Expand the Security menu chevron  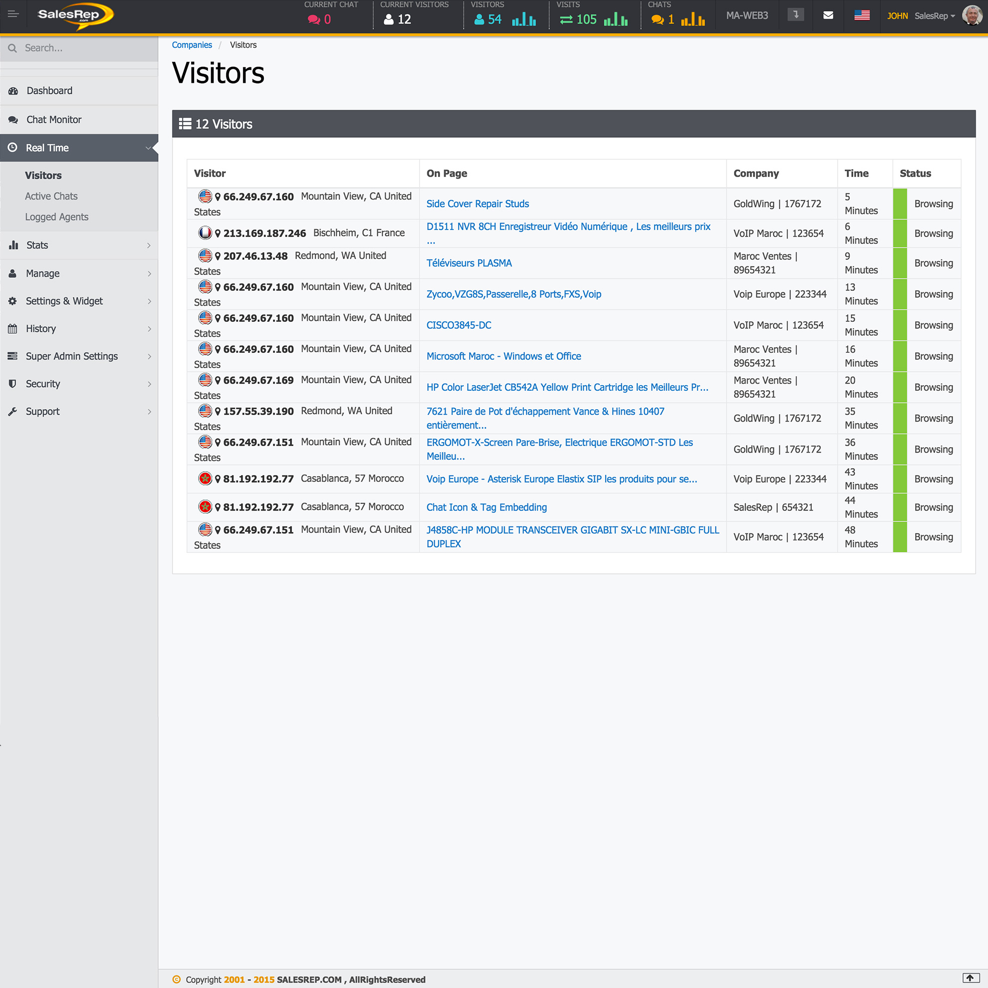tap(149, 384)
